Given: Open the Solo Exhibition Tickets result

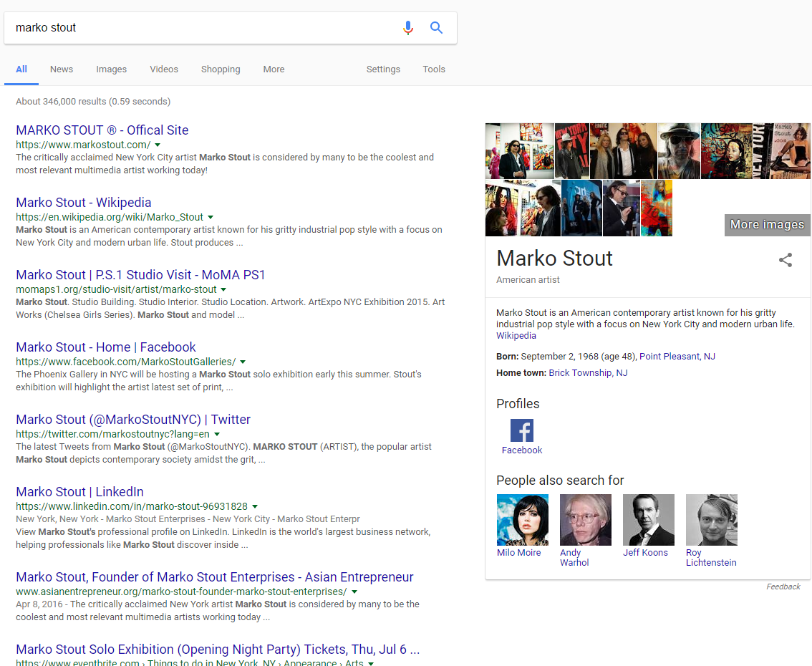Looking at the screenshot, I should [218, 650].
